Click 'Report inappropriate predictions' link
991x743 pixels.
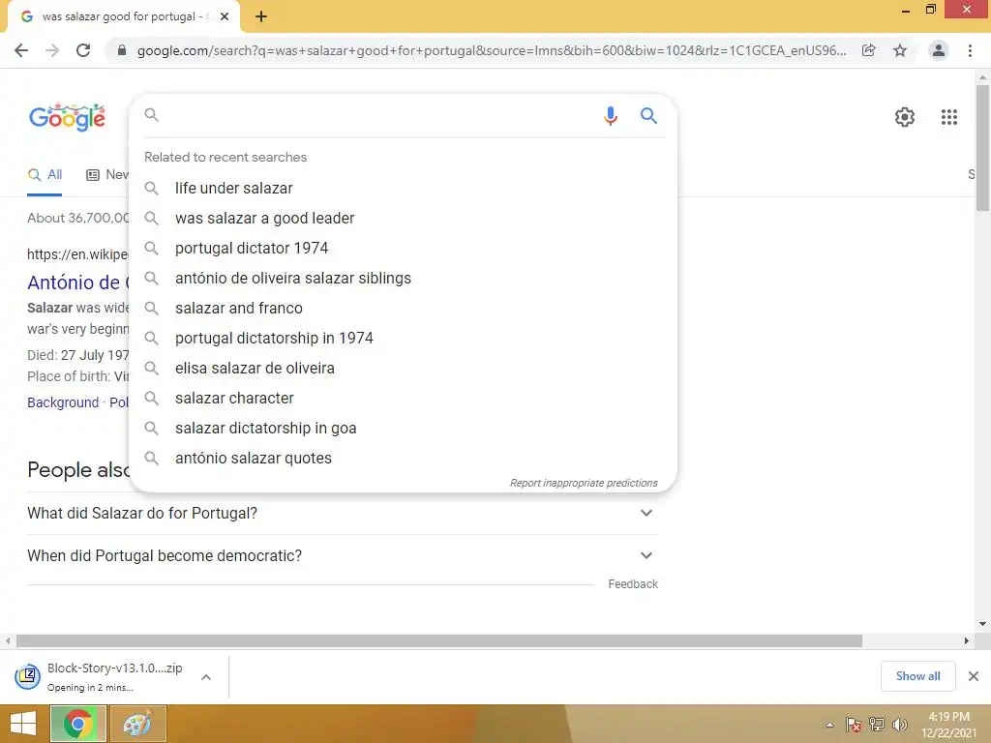584,483
